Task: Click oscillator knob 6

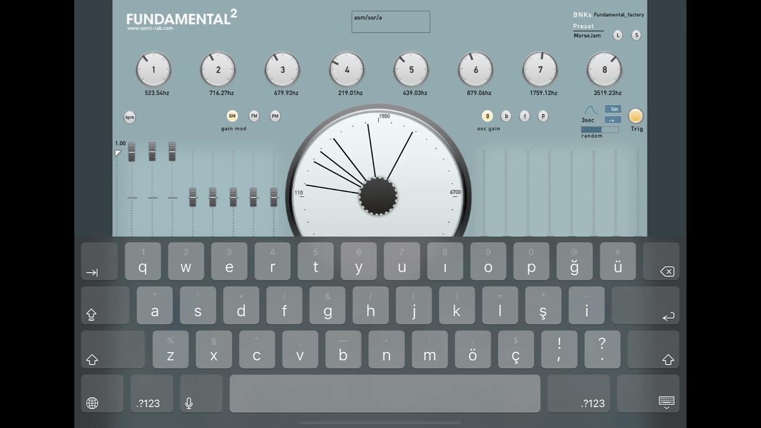Action: click(x=476, y=70)
